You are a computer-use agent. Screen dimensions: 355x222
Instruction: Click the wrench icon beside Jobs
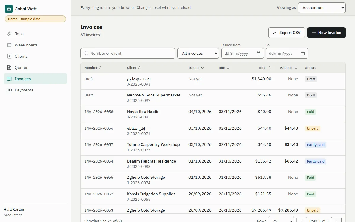coord(9,34)
